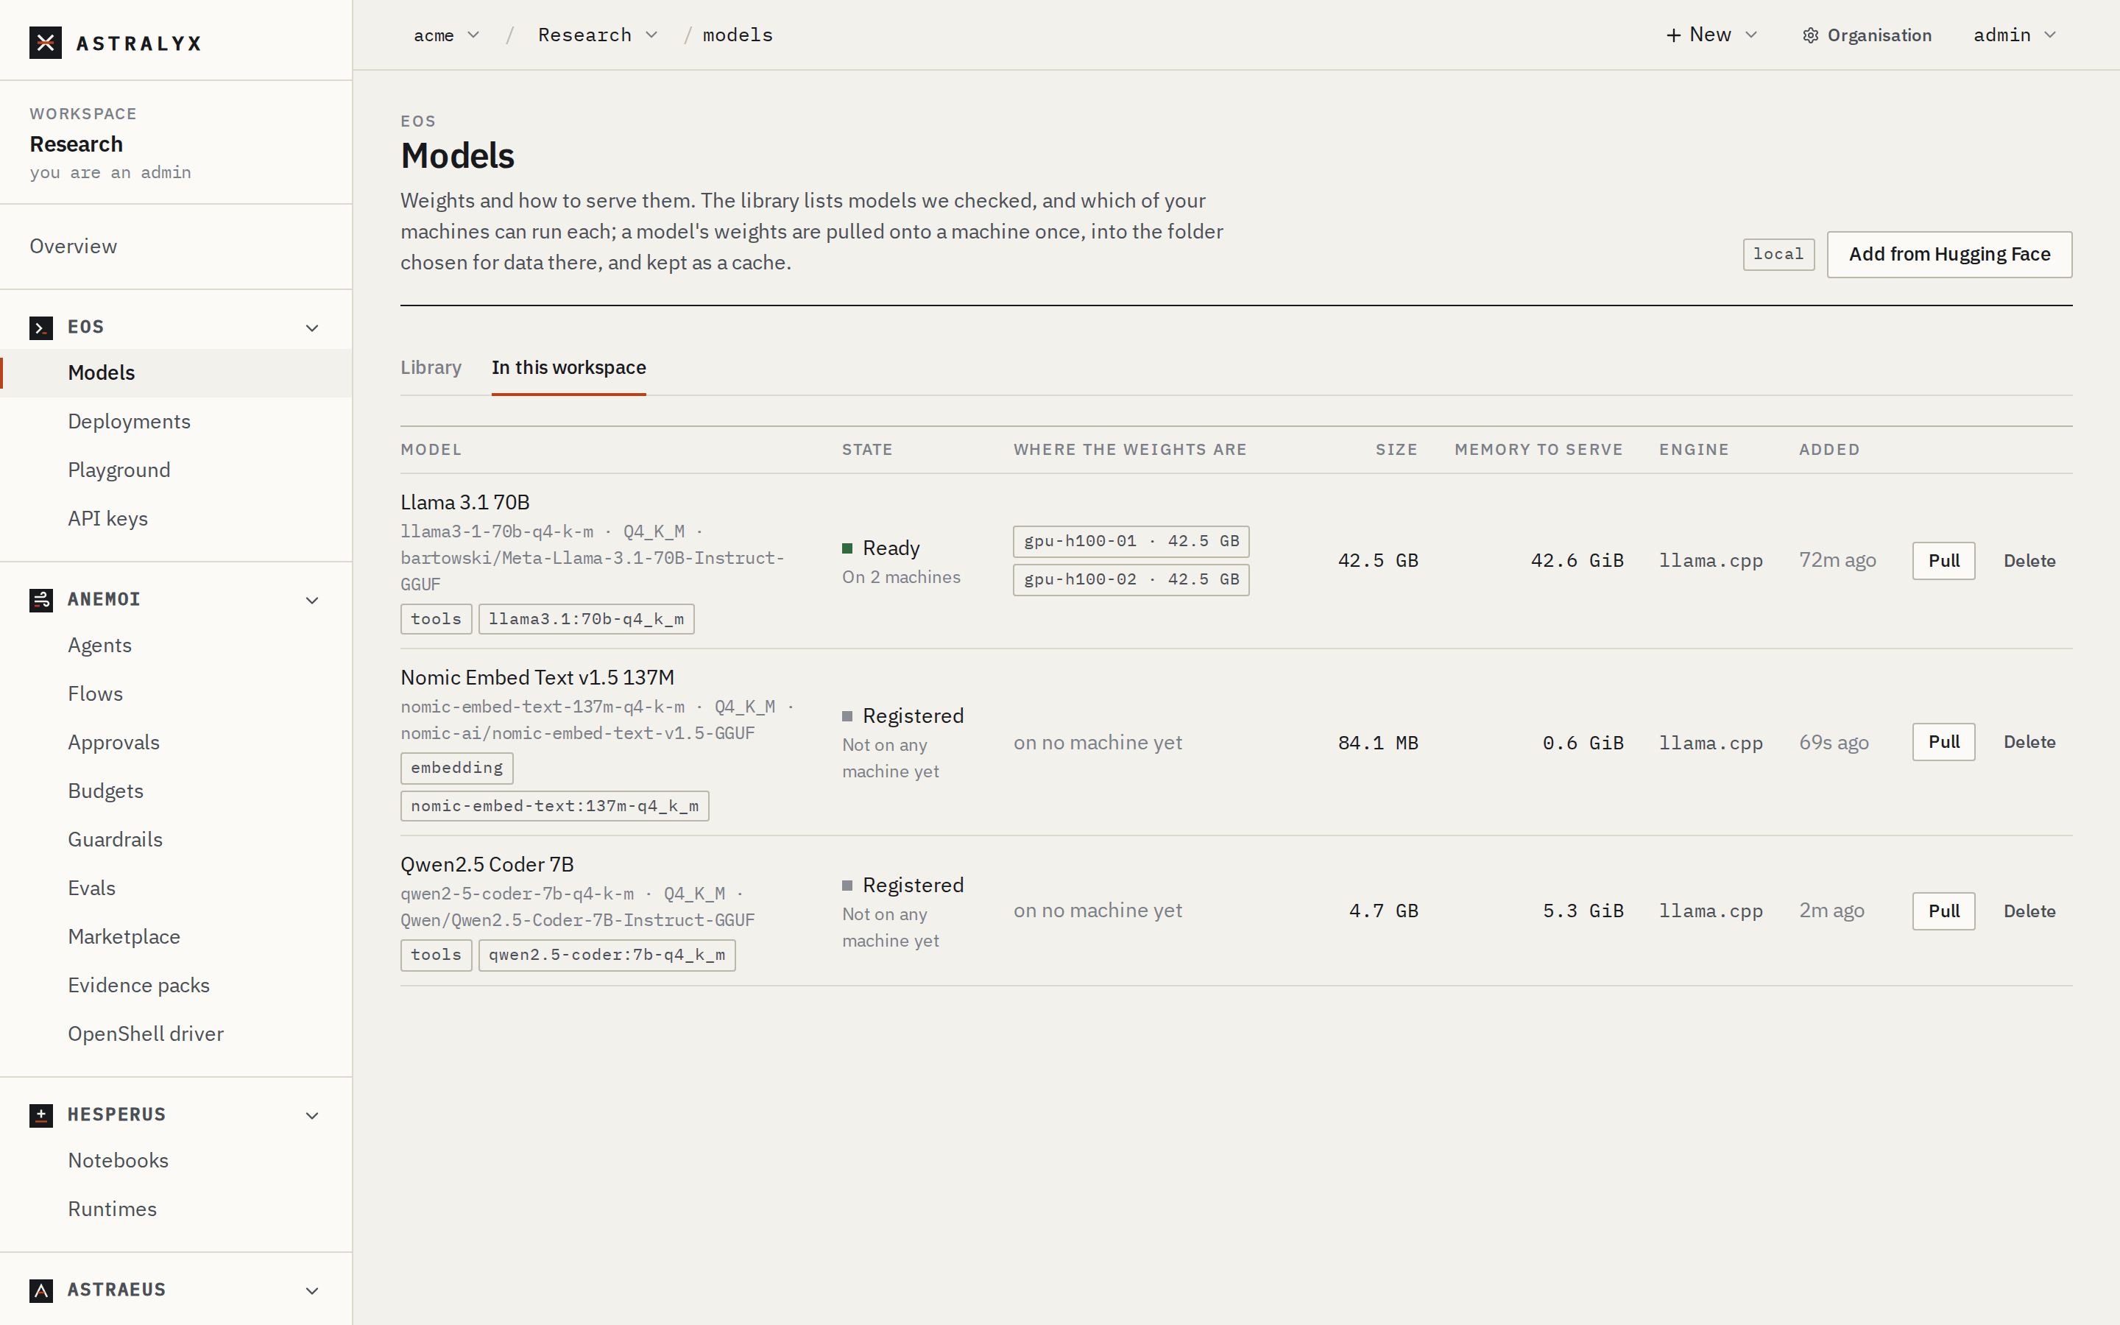Open the acme organisation dropdown
Screen dimensions: 2120x1325
pyautogui.click(x=447, y=35)
